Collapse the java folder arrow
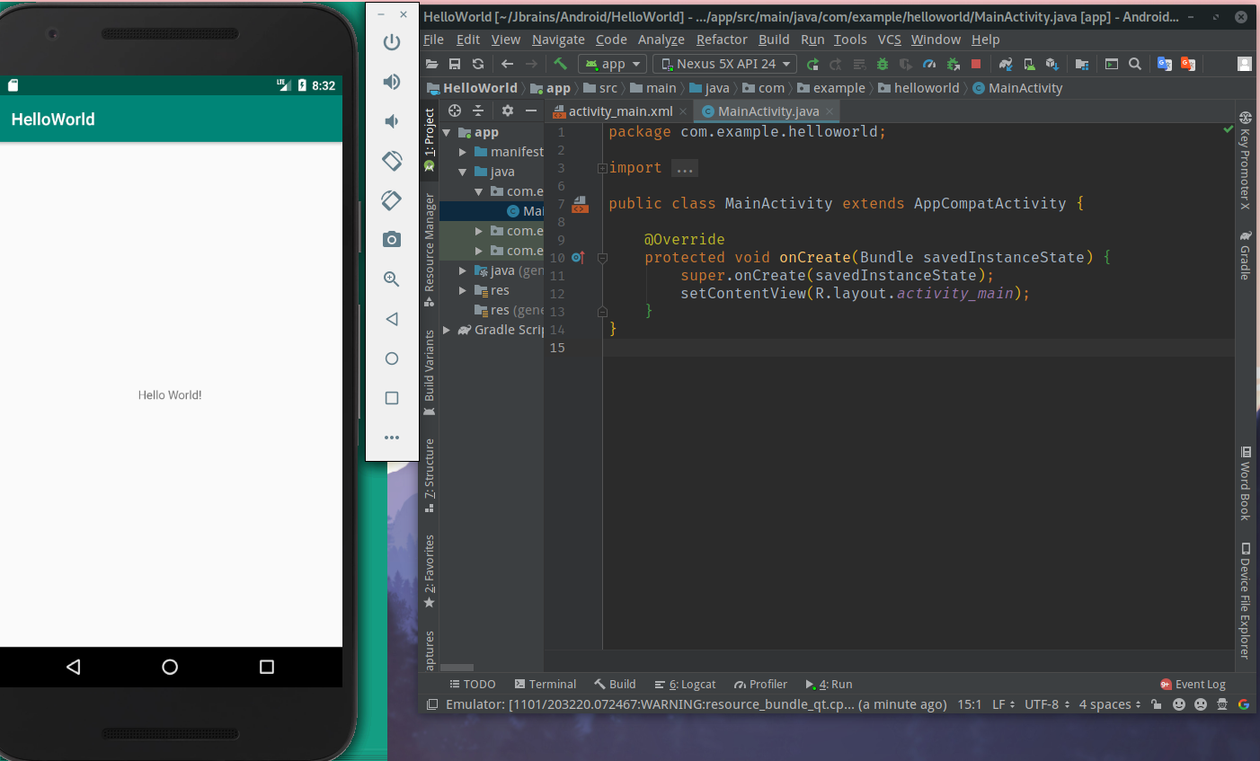The image size is (1260, 761). pos(463,173)
